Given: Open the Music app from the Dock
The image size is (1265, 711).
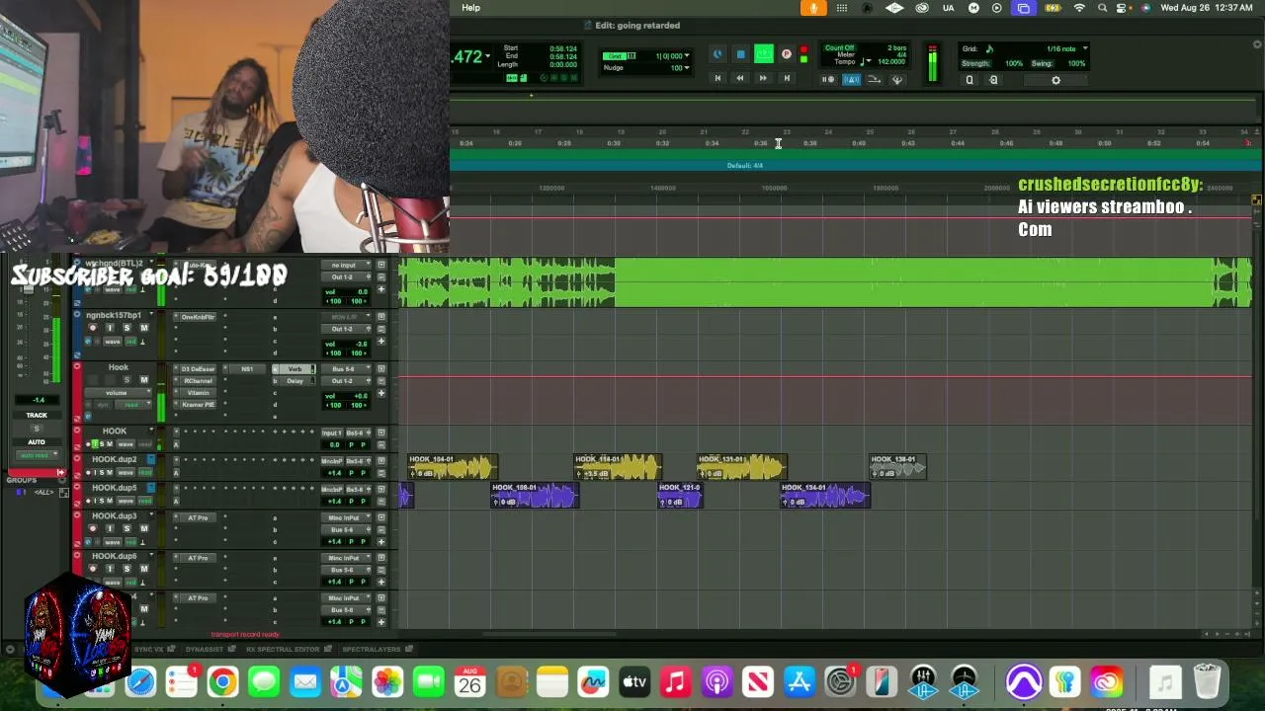Looking at the screenshot, I should (675, 681).
